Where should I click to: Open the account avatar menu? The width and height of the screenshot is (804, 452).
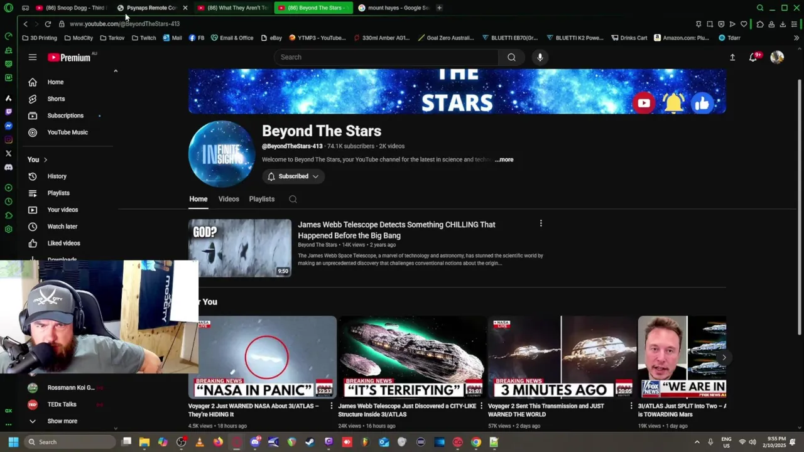click(777, 57)
